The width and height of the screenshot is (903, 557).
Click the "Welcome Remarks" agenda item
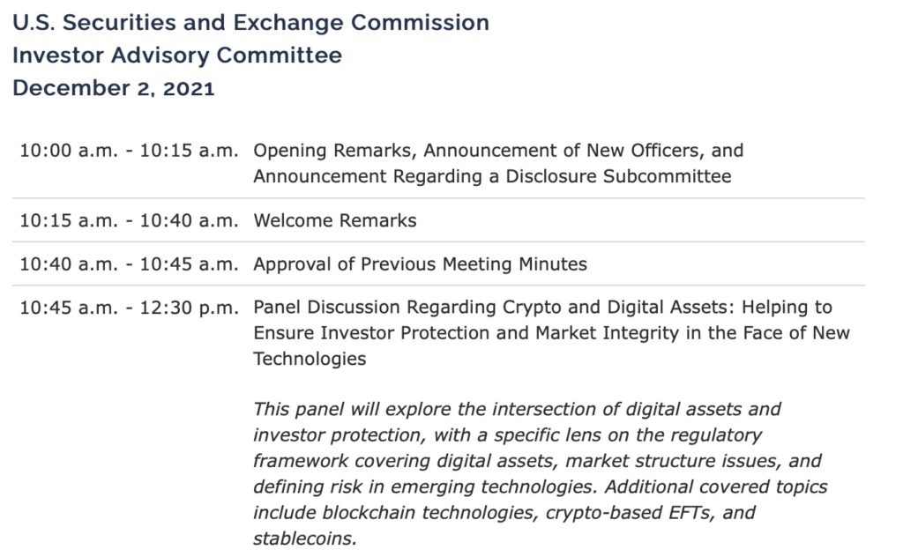pyautogui.click(x=335, y=220)
